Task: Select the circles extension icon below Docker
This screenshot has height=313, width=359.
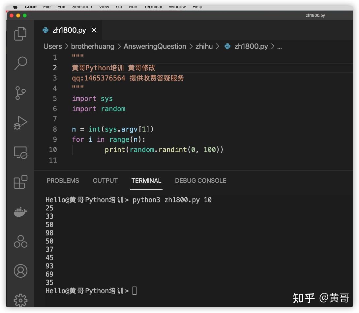Action: click(x=20, y=241)
